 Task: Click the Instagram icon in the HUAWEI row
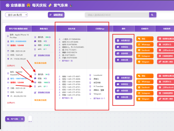(139, 93)
